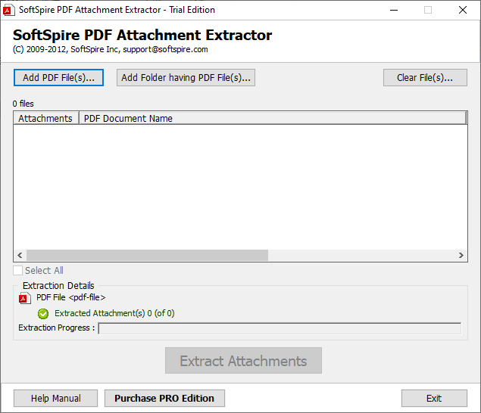Click the Attachments column header
The image size is (481, 413).
click(45, 118)
